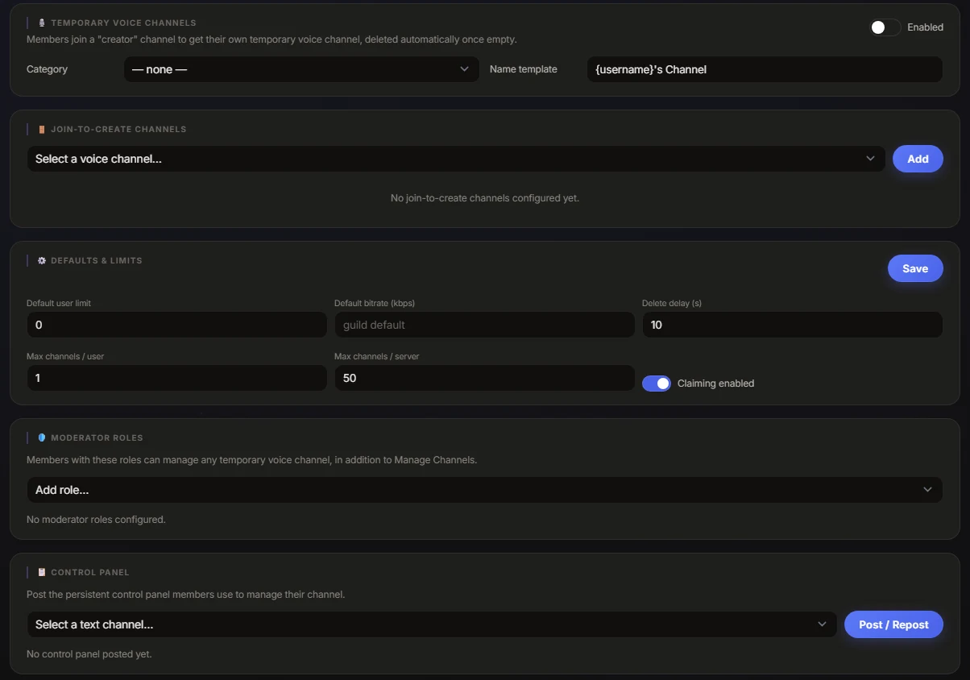The width and height of the screenshot is (970, 680).
Task: Click the Default bitrate (kbps) field
Action: pyautogui.click(x=484, y=325)
